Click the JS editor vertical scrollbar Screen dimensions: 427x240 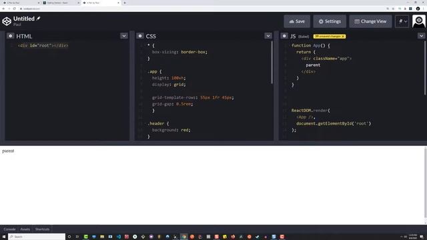pyautogui.click(x=424, y=68)
